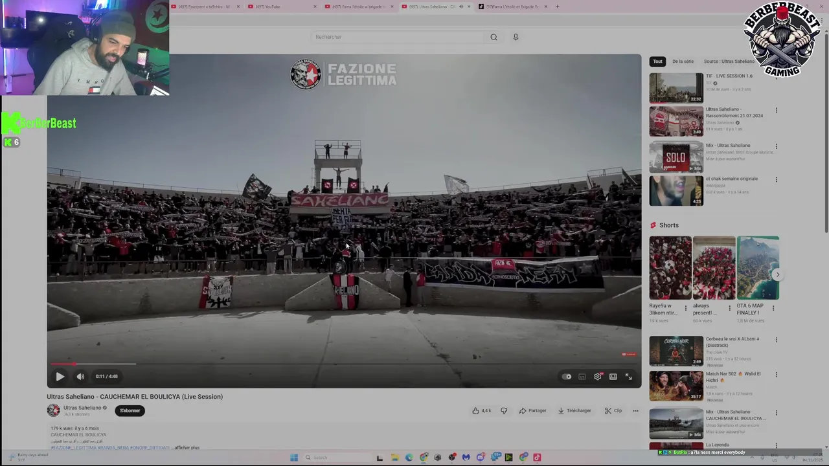This screenshot has height=466, width=829.
Task: Open options for Rassemblement 21.07.2024 video
Action: pos(777,111)
